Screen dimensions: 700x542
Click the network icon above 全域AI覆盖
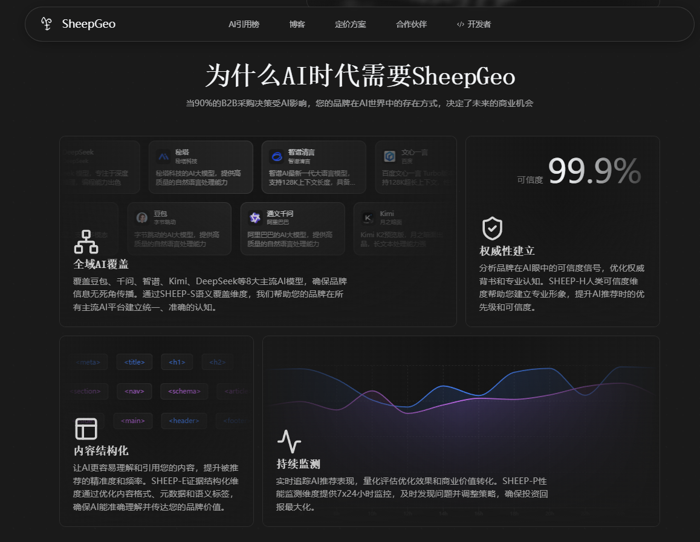point(86,242)
